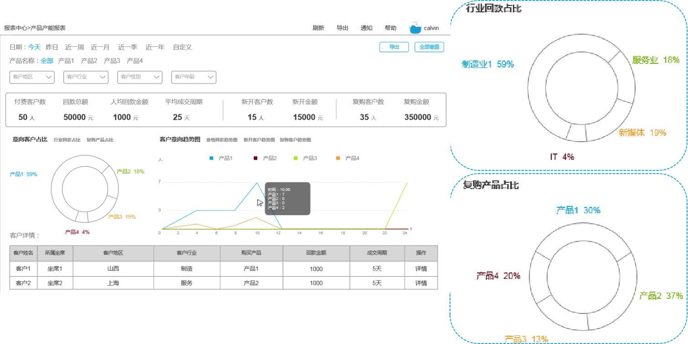Viewport: 688px width, 344px height.
Task: Switch to 复购产品占比 chart tab
Action: coord(100,140)
